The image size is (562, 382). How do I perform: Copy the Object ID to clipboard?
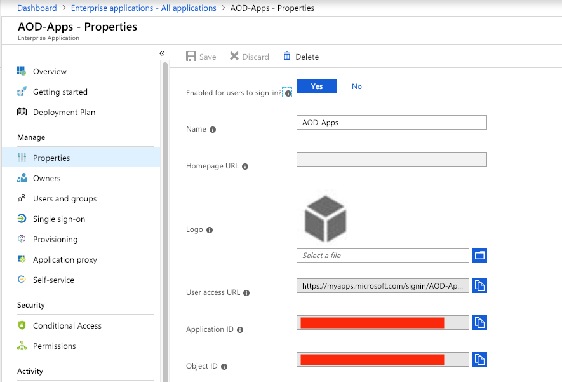[479, 359]
